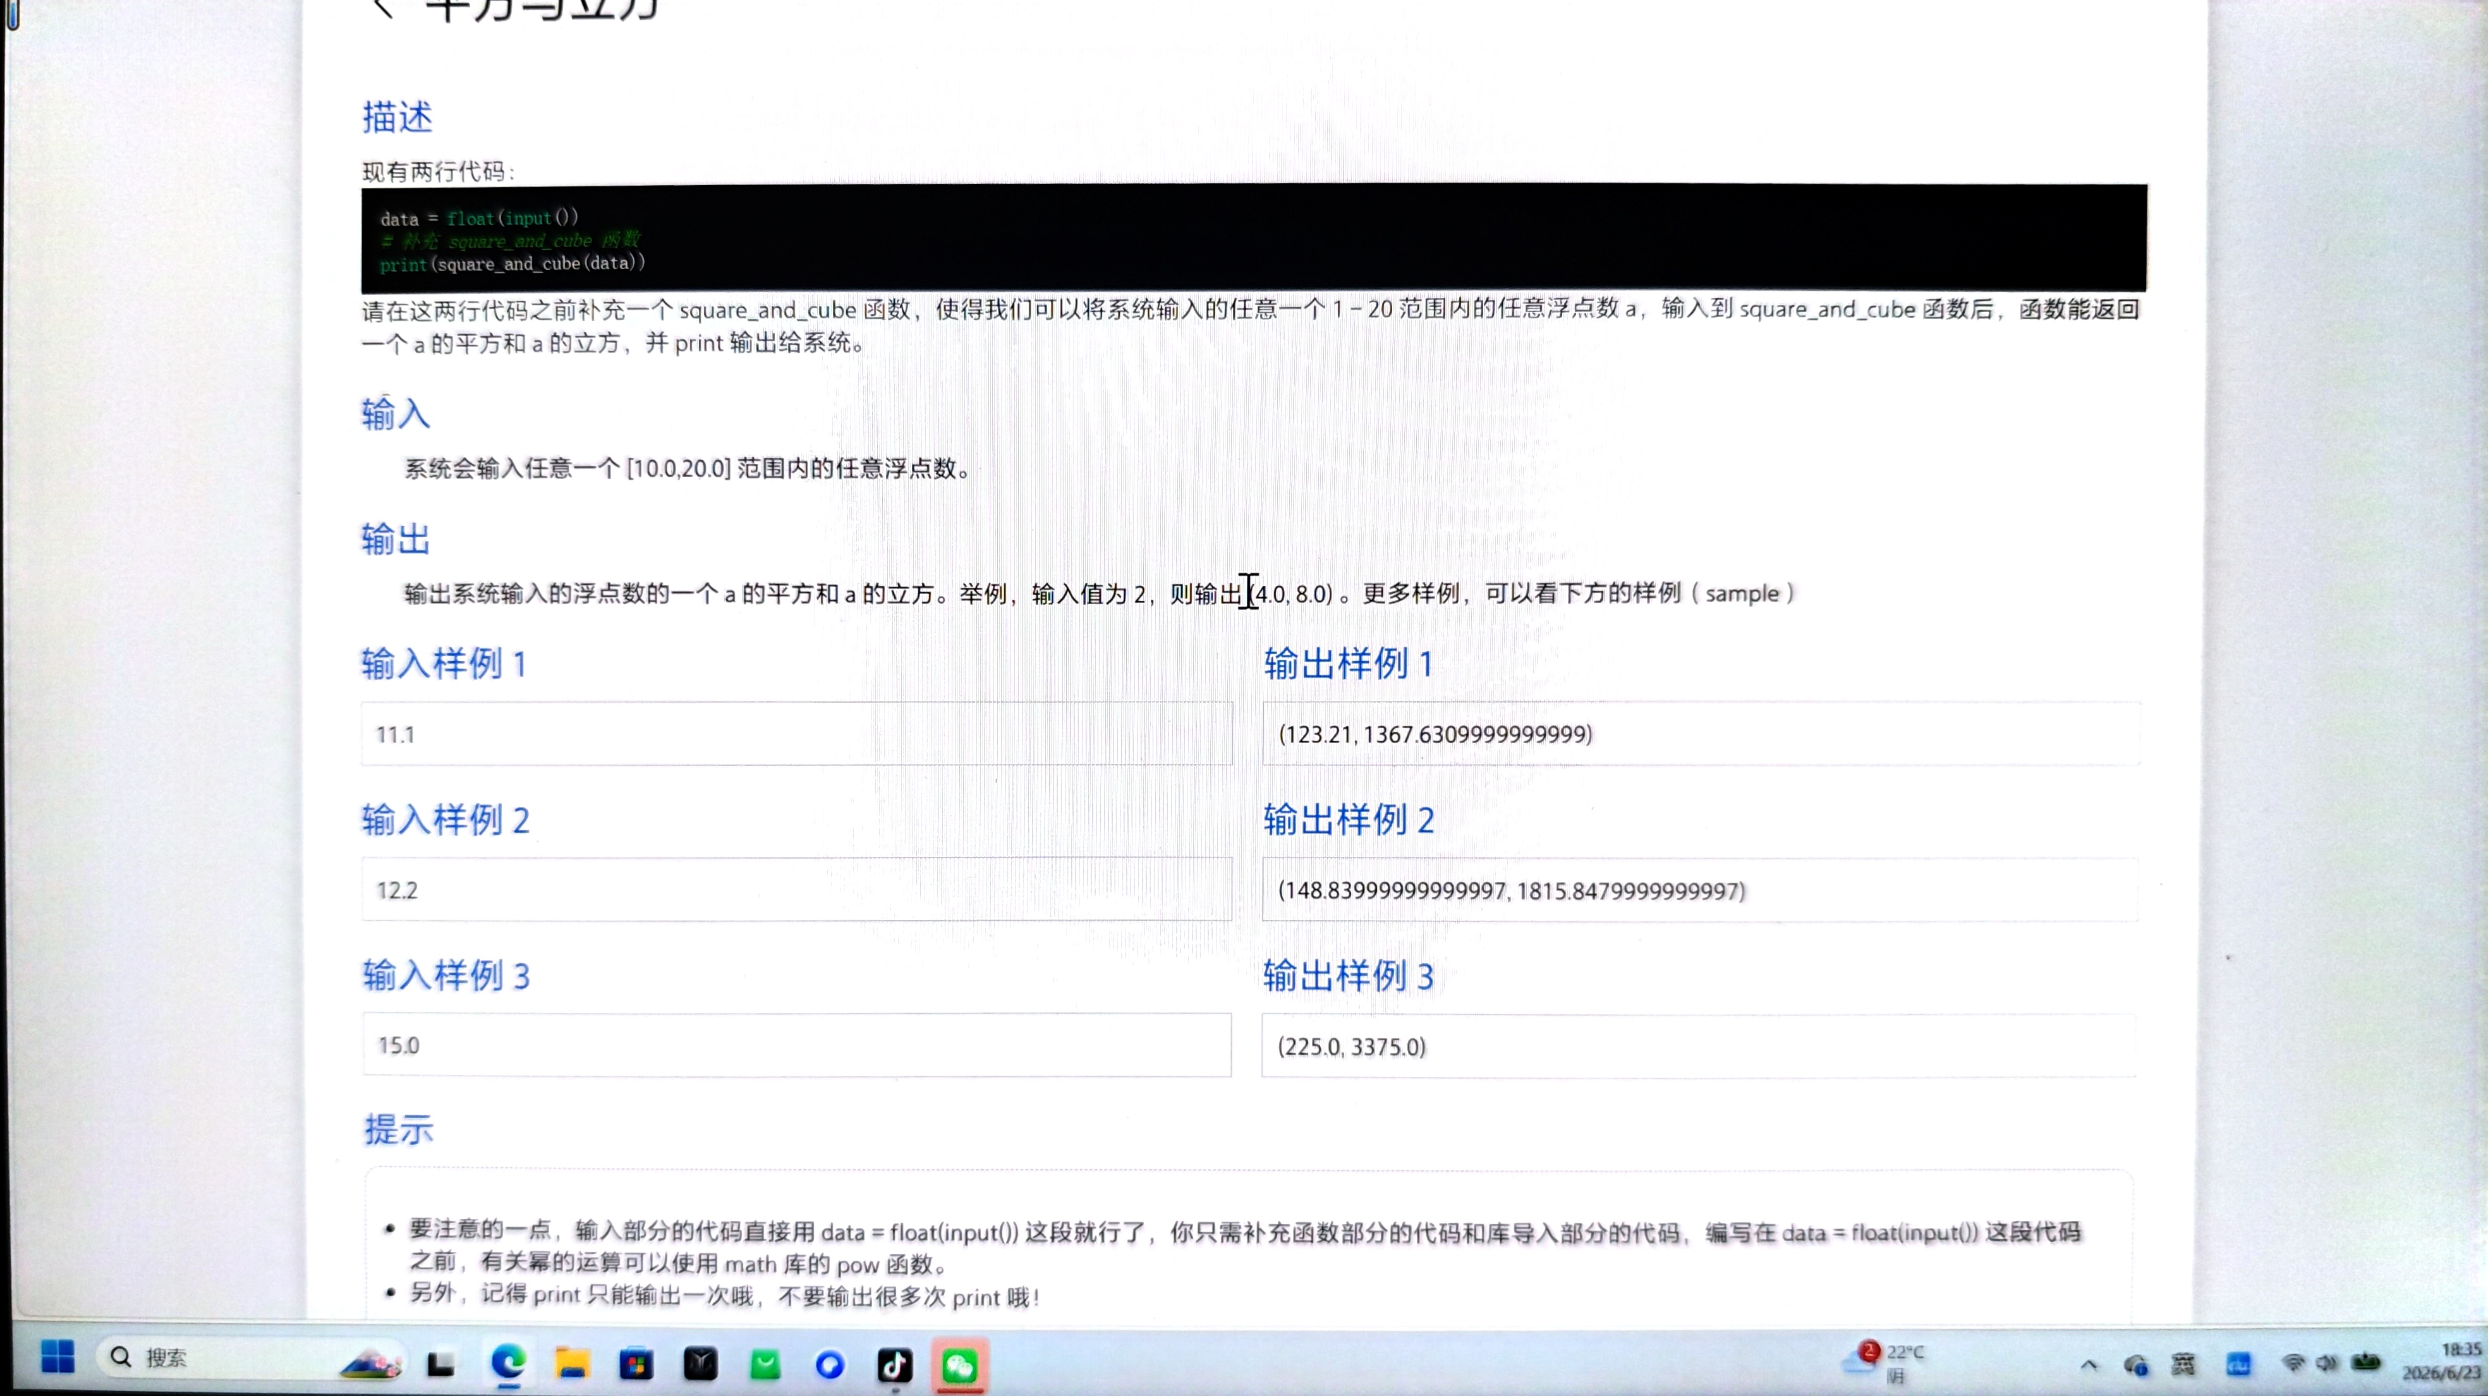The height and width of the screenshot is (1396, 2488).
Task: Toggle the 英 input language indicator
Action: [2183, 1364]
